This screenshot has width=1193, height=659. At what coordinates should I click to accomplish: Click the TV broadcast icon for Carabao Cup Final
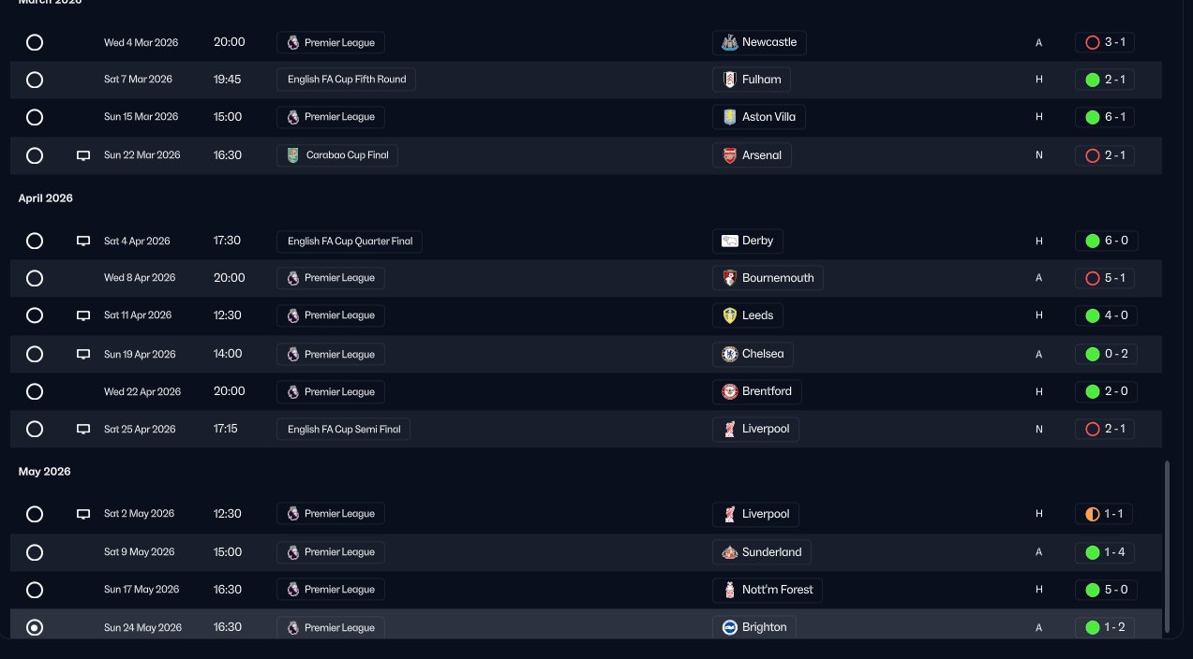[x=83, y=155]
